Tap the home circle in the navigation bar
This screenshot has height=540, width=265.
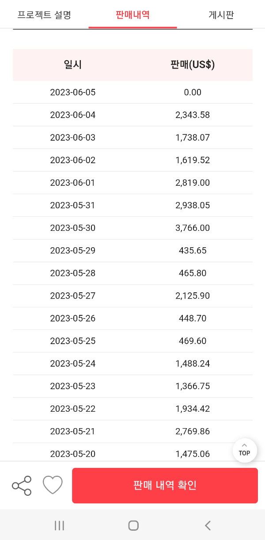132,525
